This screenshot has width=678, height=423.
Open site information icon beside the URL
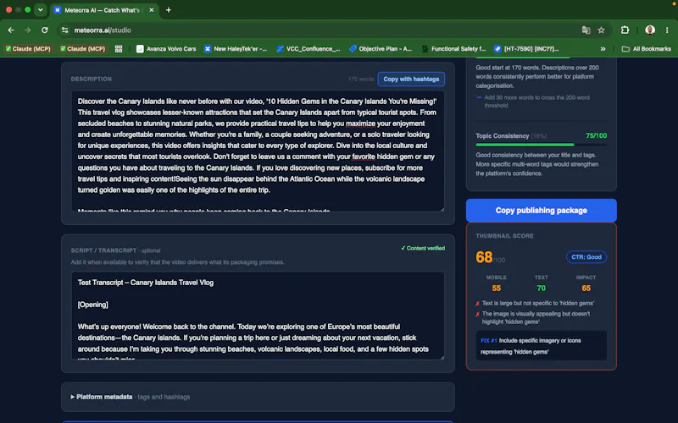click(x=65, y=30)
